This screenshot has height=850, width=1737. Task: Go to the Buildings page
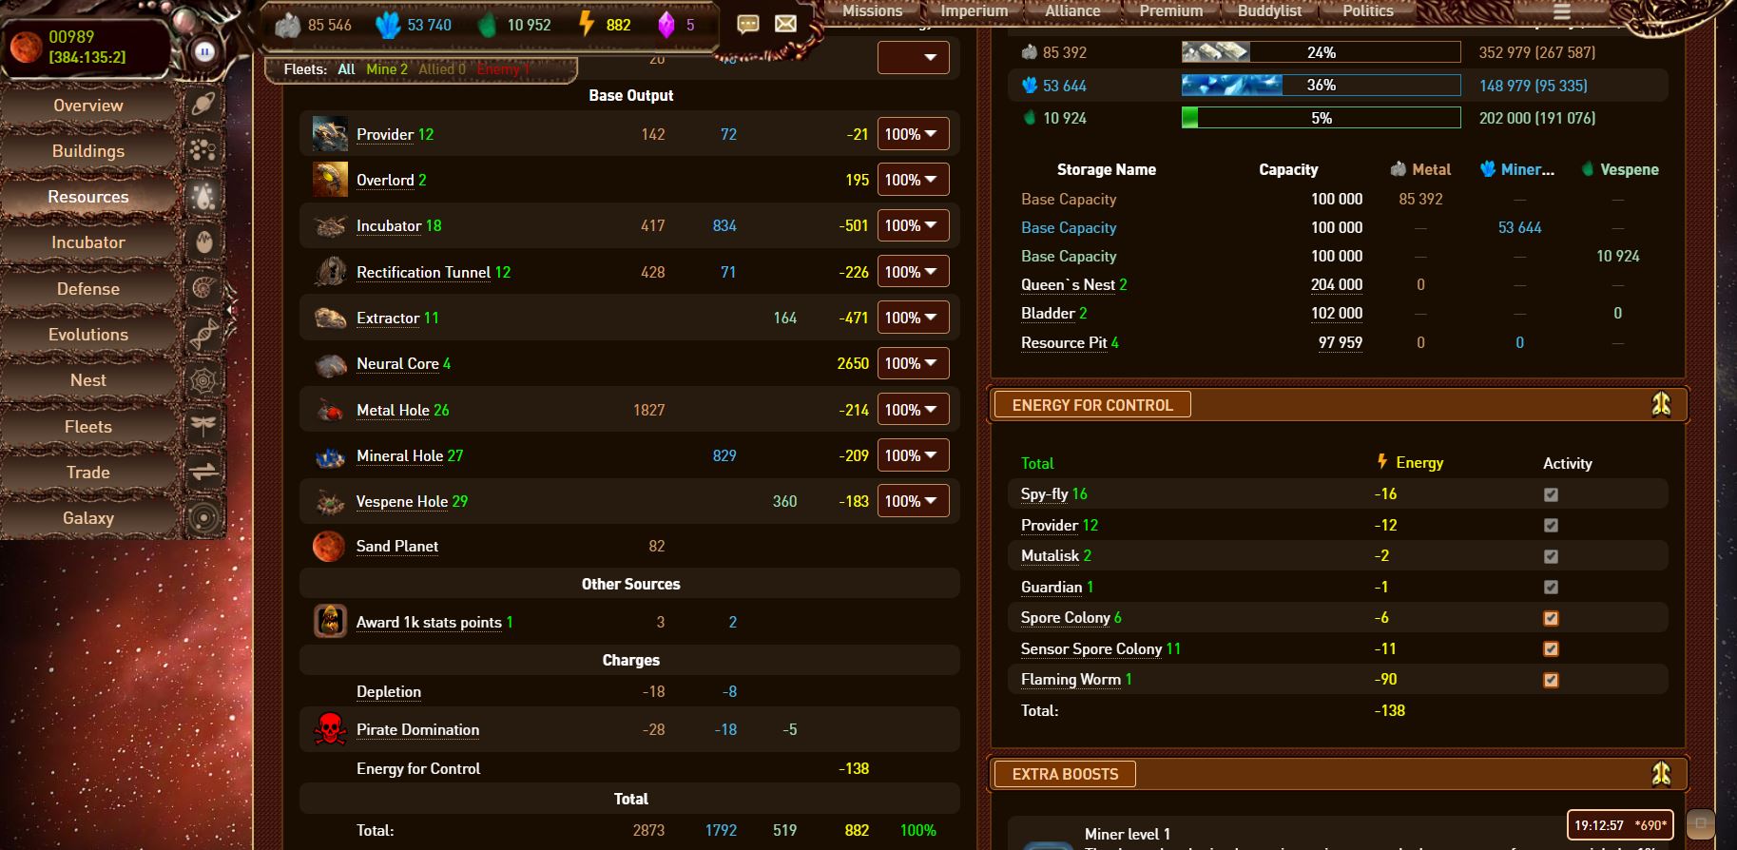pyautogui.click(x=88, y=151)
